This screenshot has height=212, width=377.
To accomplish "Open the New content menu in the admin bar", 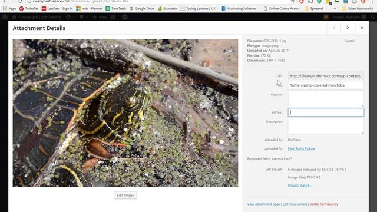I will coord(100,17).
